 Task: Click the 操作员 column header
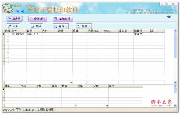pyautogui.click(x=141, y=31)
